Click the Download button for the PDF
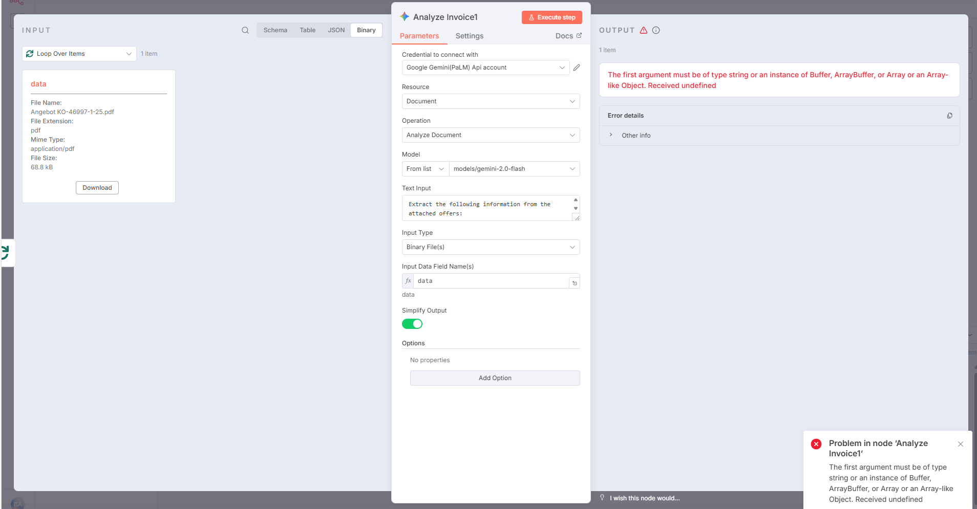This screenshot has width=977, height=509. click(x=97, y=188)
